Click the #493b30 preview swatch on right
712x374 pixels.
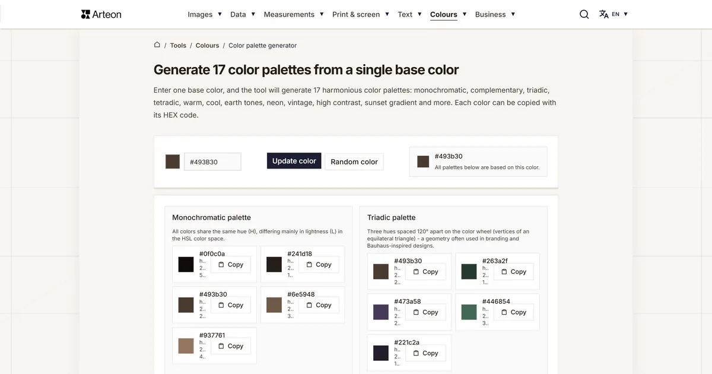[x=423, y=161]
